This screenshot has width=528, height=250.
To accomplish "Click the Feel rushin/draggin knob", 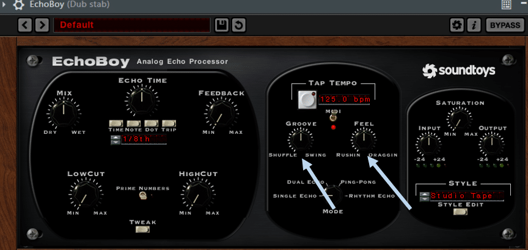I will pyautogui.click(x=364, y=139).
